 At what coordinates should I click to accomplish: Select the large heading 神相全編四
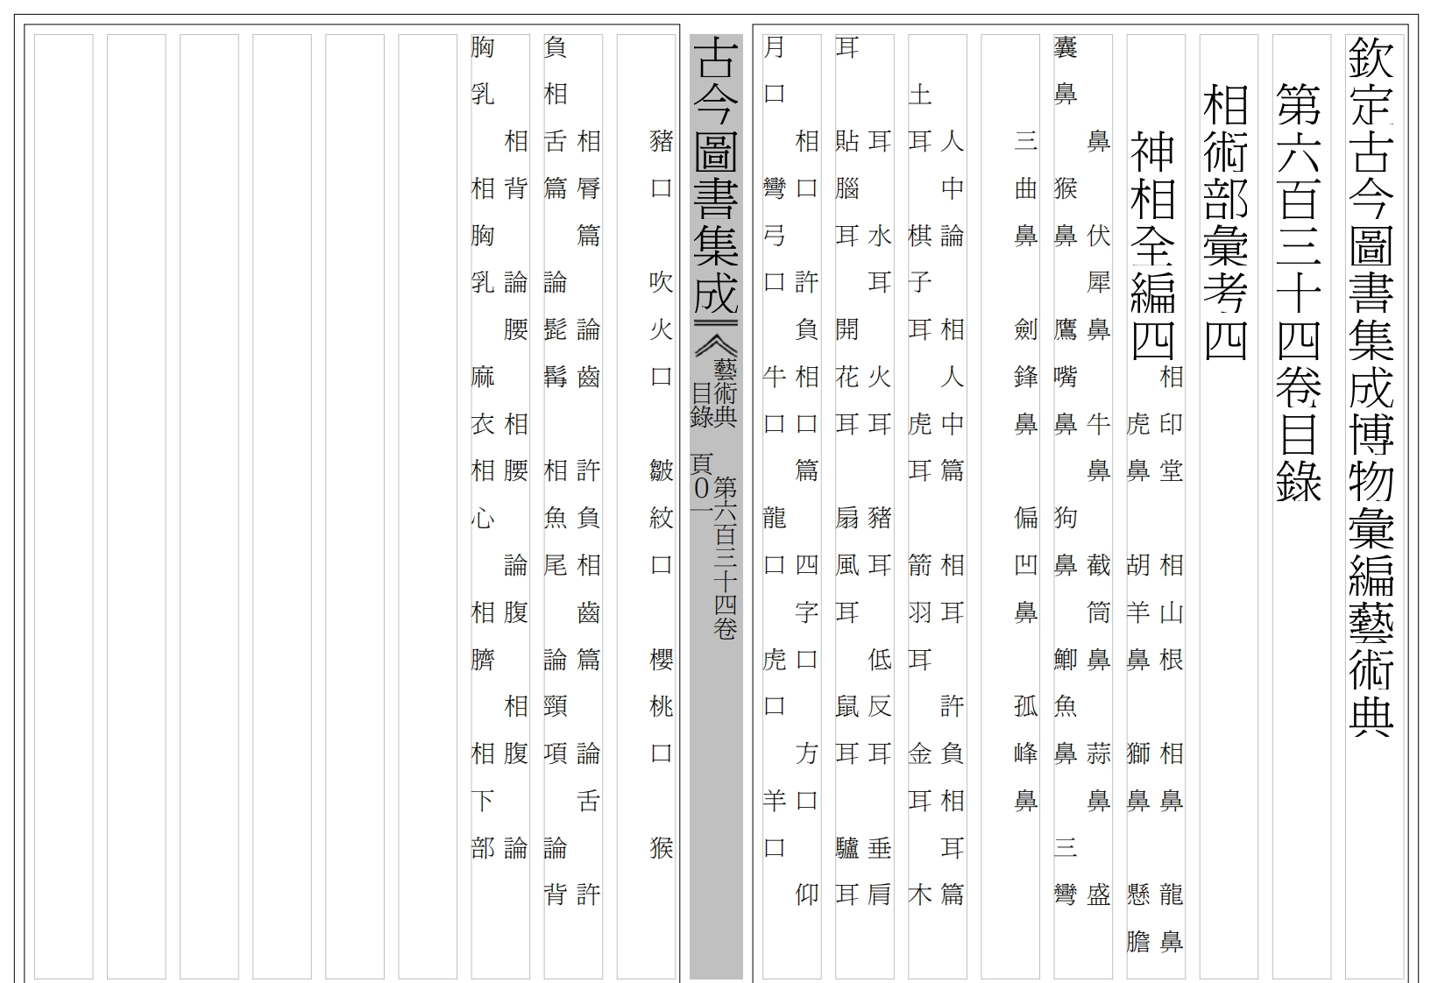[1151, 245]
